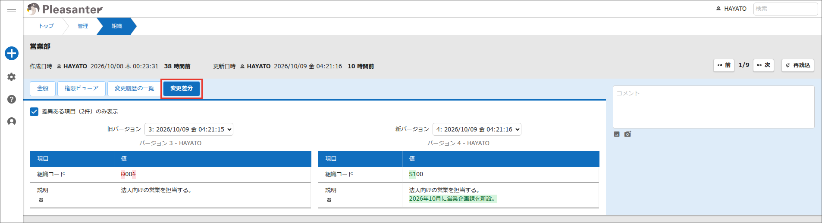Click the バージョン 4 - HAYATO label
The image size is (822, 223).
coord(458,144)
